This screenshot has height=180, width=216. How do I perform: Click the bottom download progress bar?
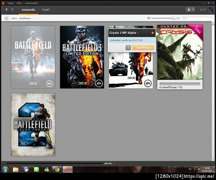click(54, 163)
